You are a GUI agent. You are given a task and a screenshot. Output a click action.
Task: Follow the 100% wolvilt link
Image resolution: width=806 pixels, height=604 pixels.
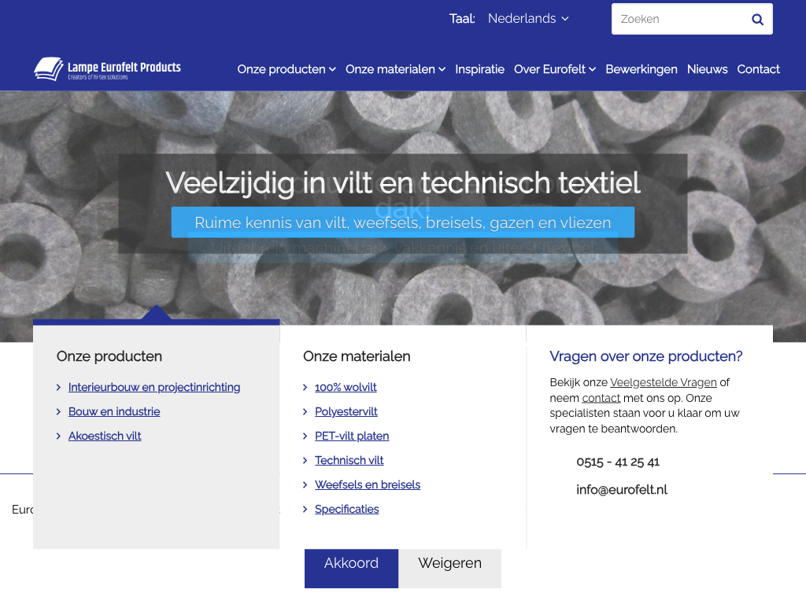tap(346, 388)
